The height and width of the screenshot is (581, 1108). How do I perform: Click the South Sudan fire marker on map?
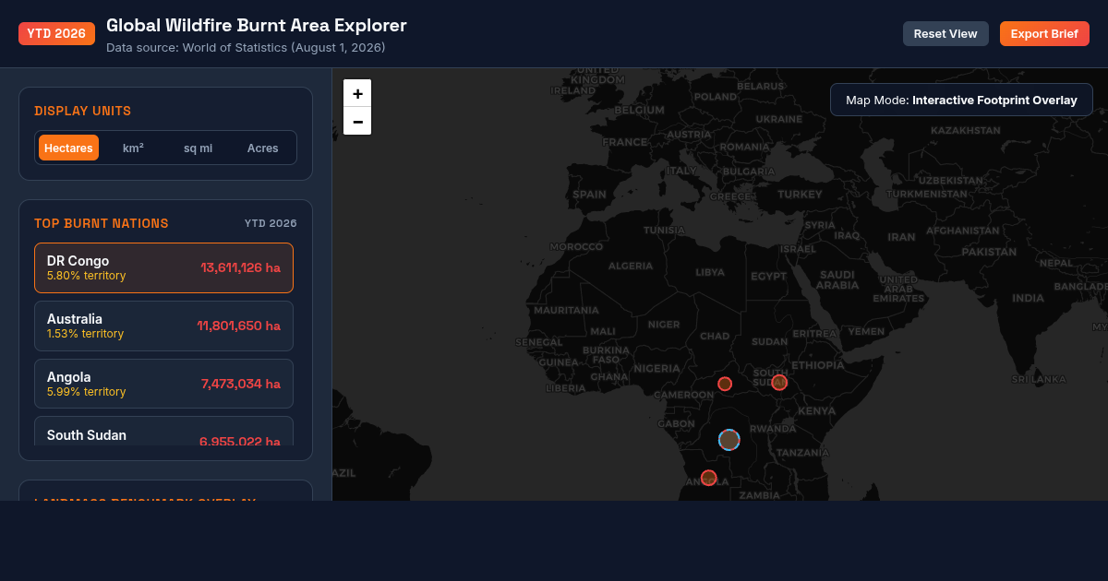point(779,383)
